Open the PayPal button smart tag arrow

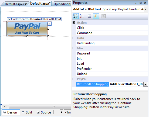49,24
